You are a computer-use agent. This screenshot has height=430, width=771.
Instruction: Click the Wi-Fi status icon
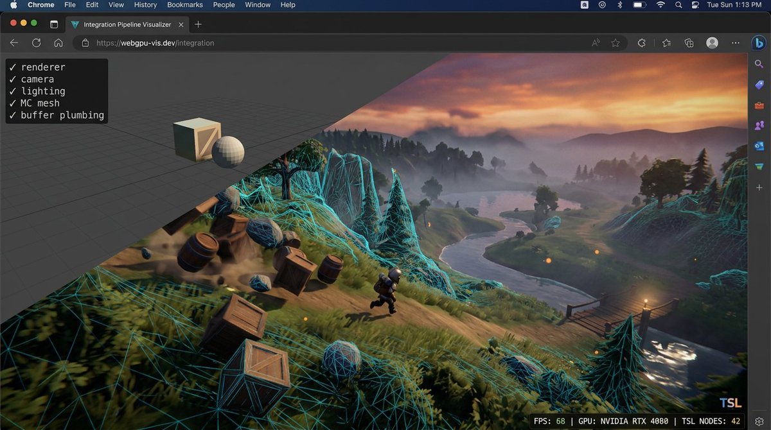[x=660, y=4]
